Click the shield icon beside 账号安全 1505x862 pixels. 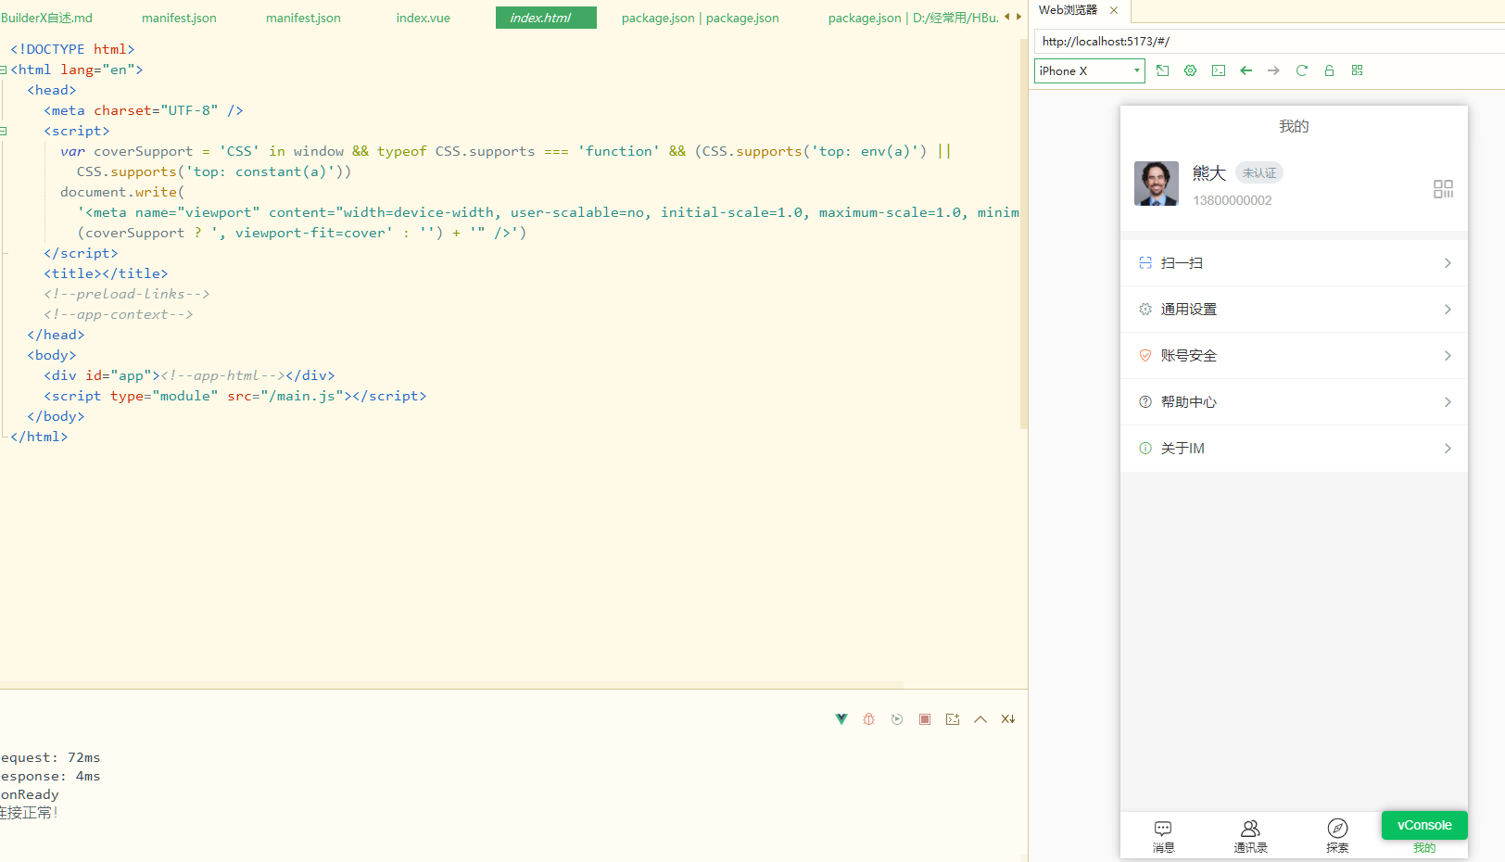[x=1145, y=356]
